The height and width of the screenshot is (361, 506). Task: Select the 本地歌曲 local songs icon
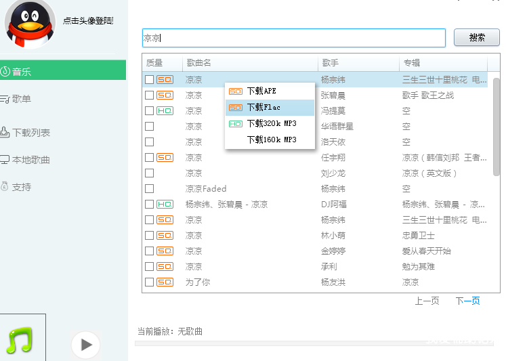(5, 160)
